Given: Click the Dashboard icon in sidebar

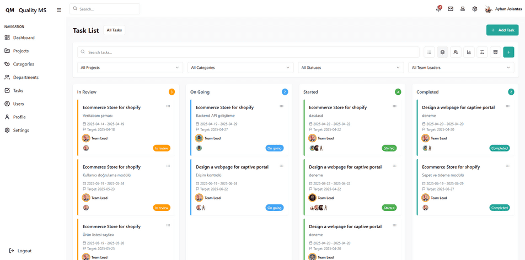Looking at the screenshot, I should pyautogui.click(x=7, y=37).
